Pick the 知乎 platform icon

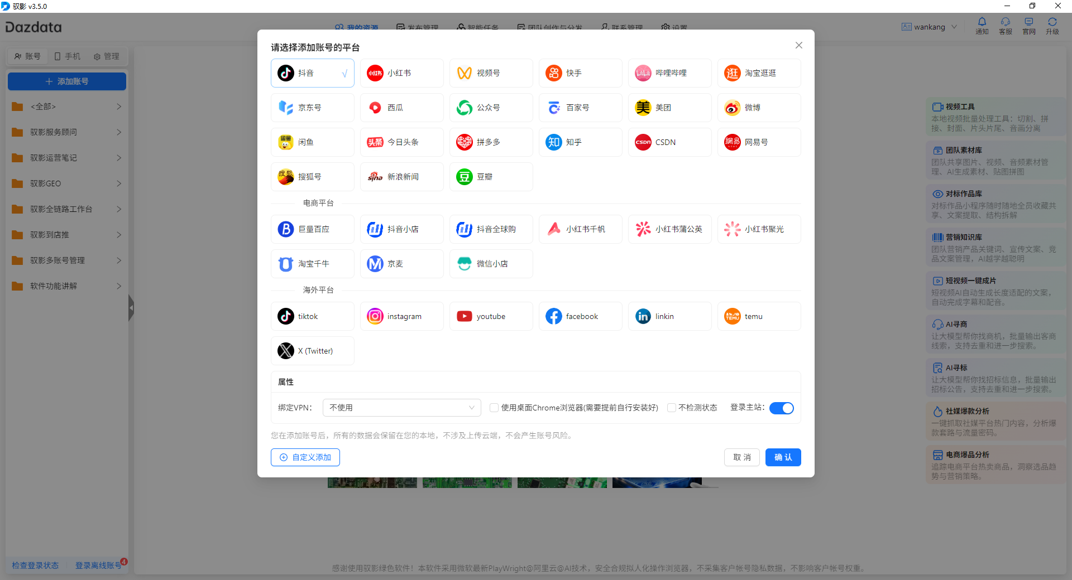[554, 142]
